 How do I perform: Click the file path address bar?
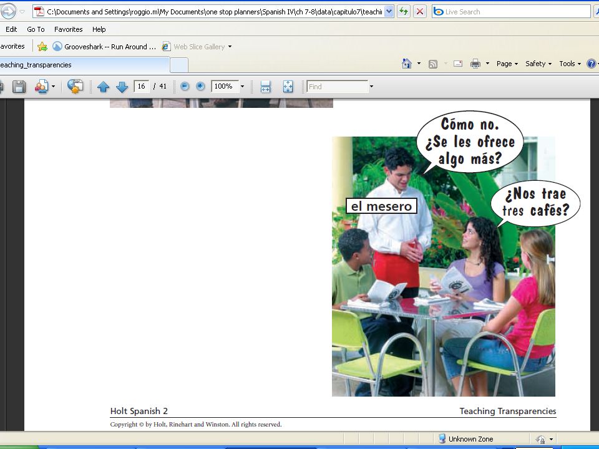[214, 12]
